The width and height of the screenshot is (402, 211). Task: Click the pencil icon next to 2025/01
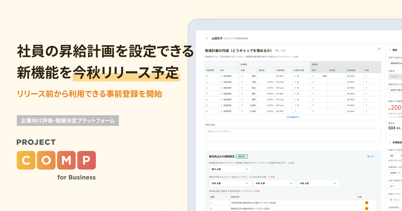[x=221, y=105]
